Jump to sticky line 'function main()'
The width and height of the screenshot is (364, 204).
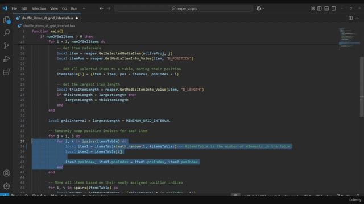47,31
